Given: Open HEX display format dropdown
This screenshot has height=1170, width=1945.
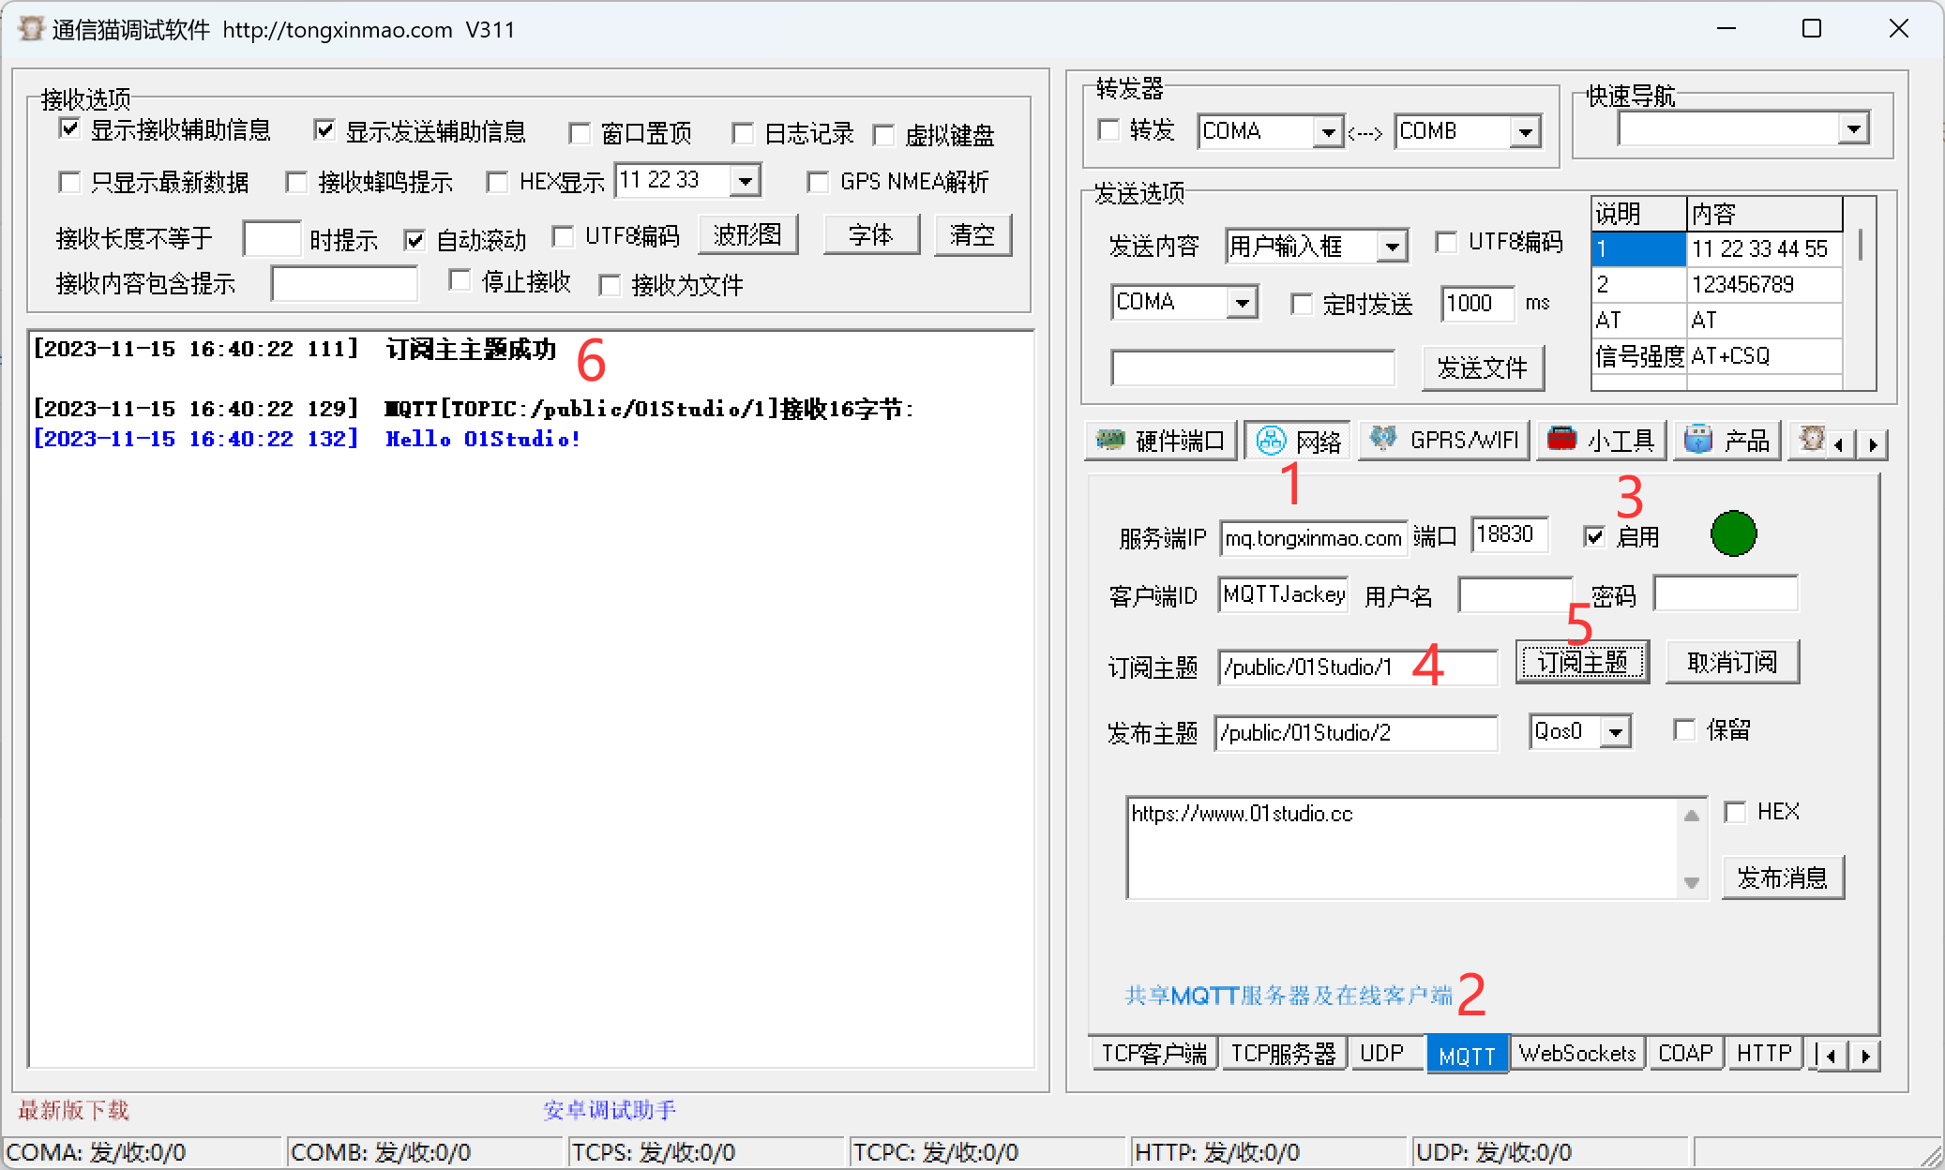Looking at the screenshot, I should [x=745, y=180].
